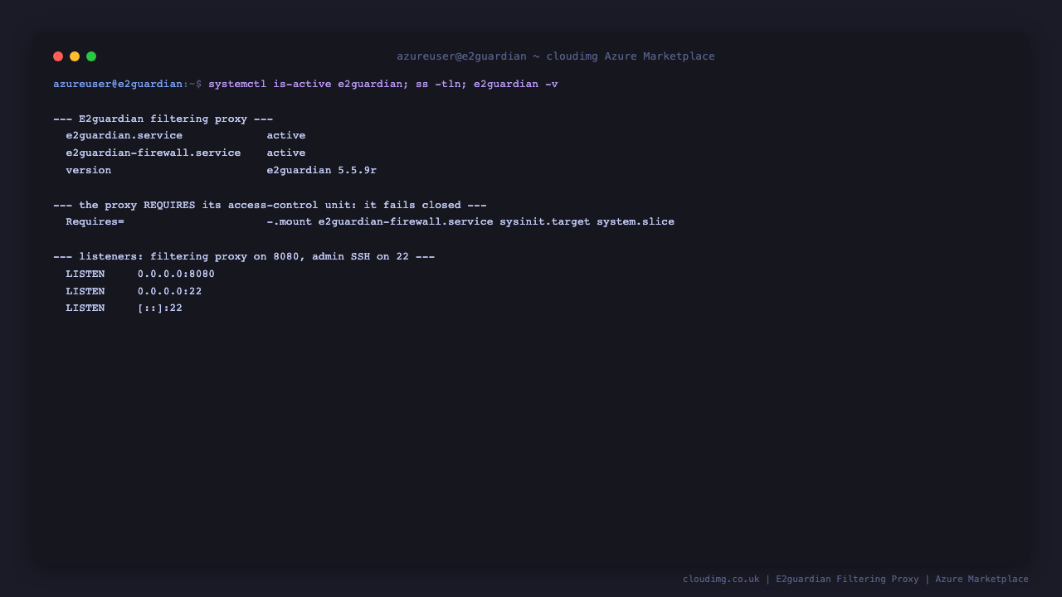Click the e2guardian.service row label

pyautogui.click(x=124, y=135)
